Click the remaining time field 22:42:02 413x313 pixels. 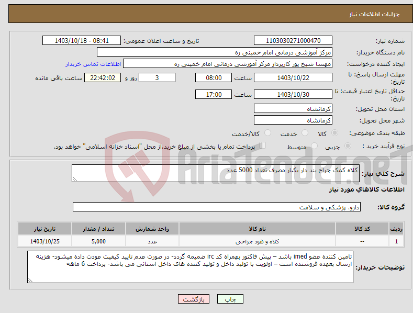[103, 77]
